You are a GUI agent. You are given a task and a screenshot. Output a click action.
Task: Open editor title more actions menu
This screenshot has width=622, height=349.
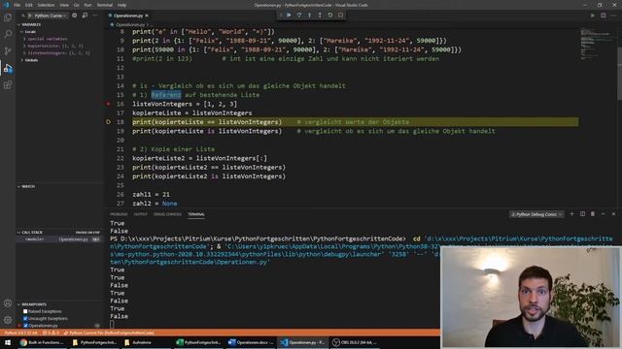pos(613,16)
